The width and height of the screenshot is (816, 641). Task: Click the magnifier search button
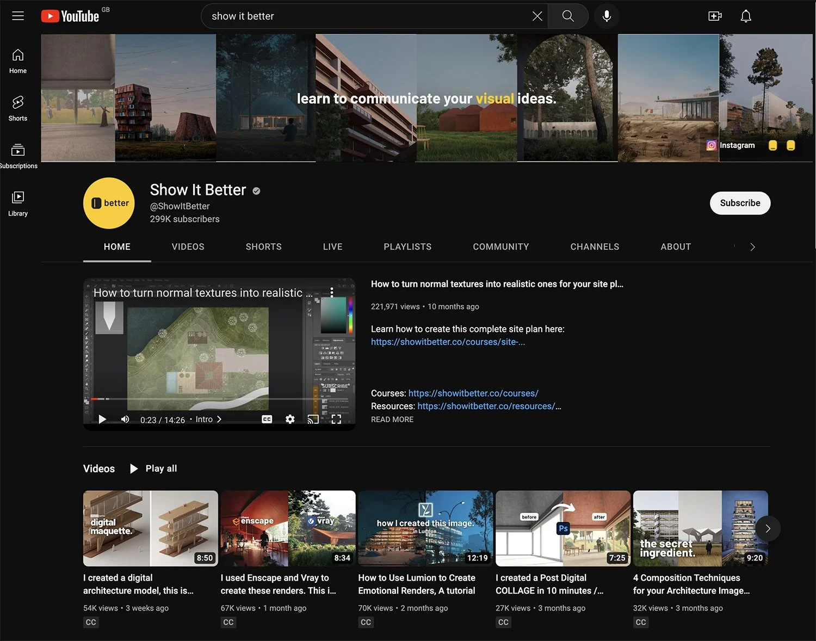coord(568,16)
